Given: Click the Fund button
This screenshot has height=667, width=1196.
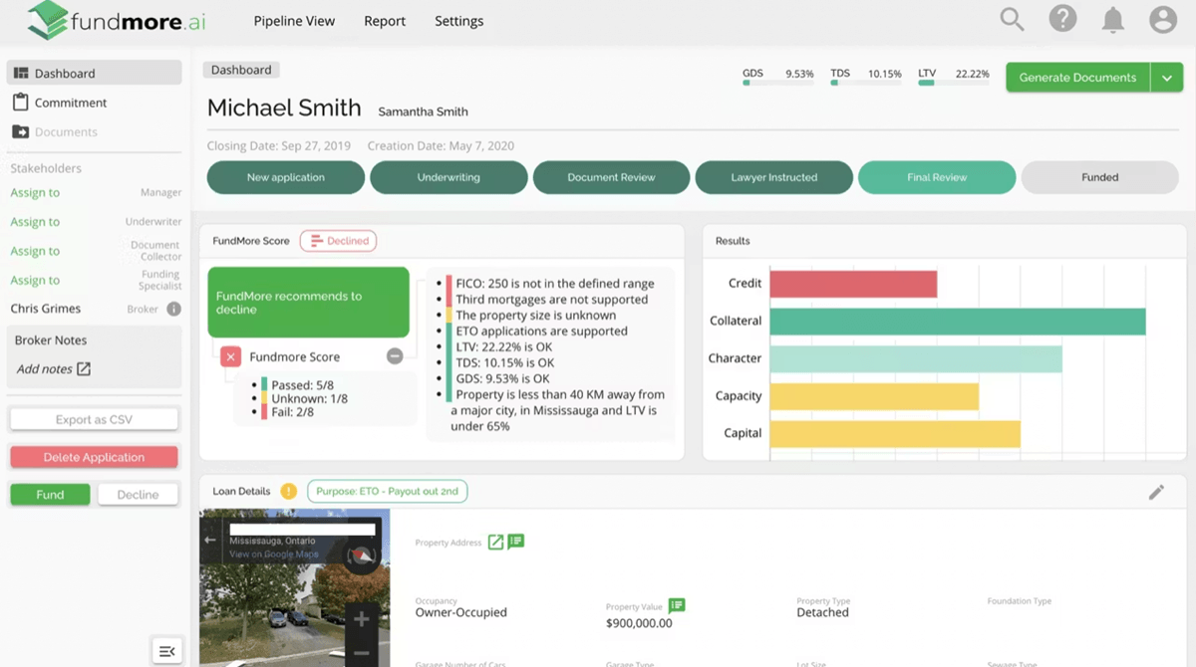Looking at the screenshot, I should [49, 493].
